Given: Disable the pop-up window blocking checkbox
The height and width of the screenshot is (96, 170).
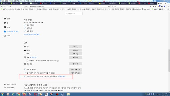Looking at the screenshot, I should 25,69.
